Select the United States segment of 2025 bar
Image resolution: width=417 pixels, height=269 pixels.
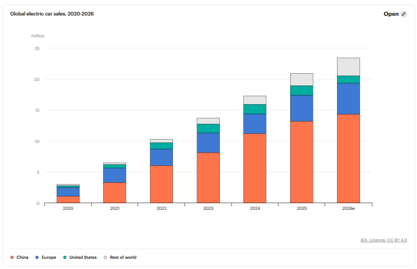tap(301, 91)
